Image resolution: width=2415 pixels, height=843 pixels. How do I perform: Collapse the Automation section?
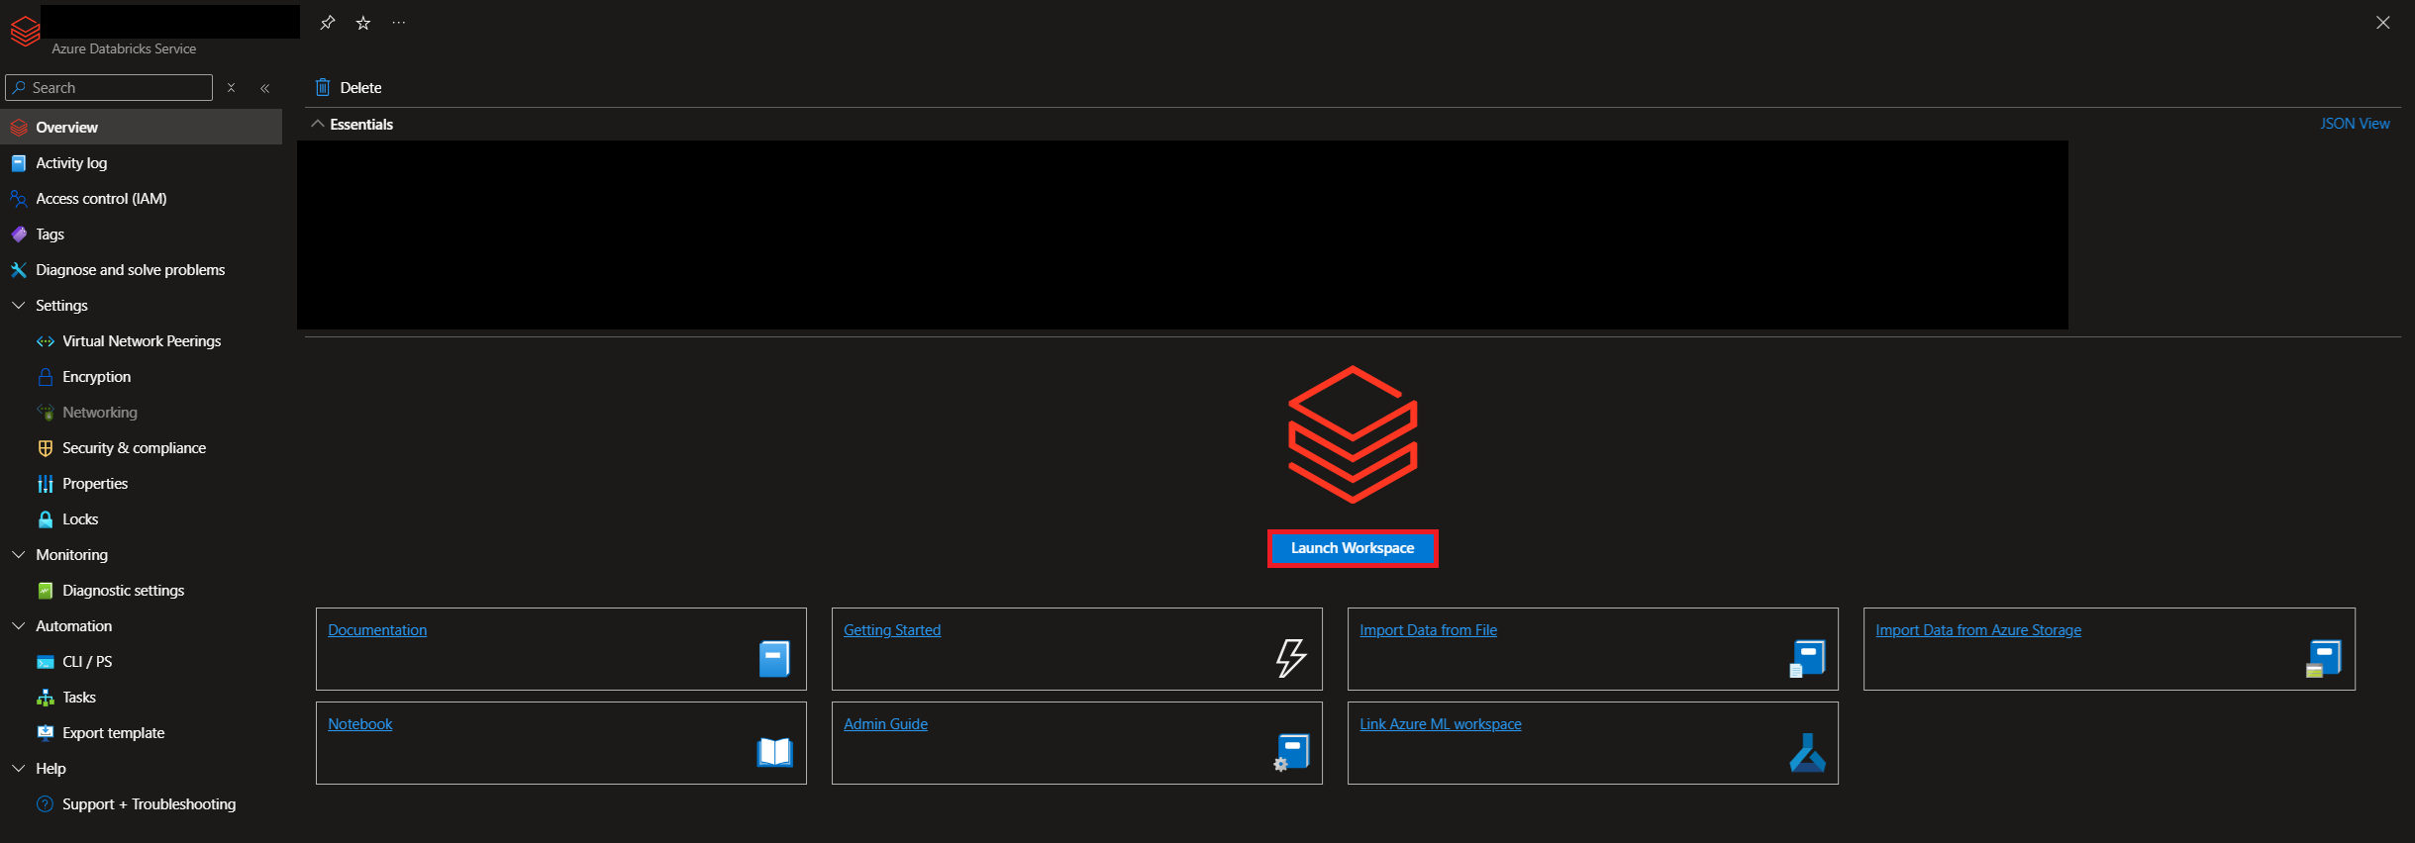[19, 626]
